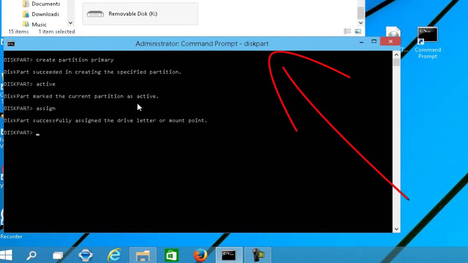Launch Firefox from the taskbar
This screenshot has height=263, width=468.
200,255
